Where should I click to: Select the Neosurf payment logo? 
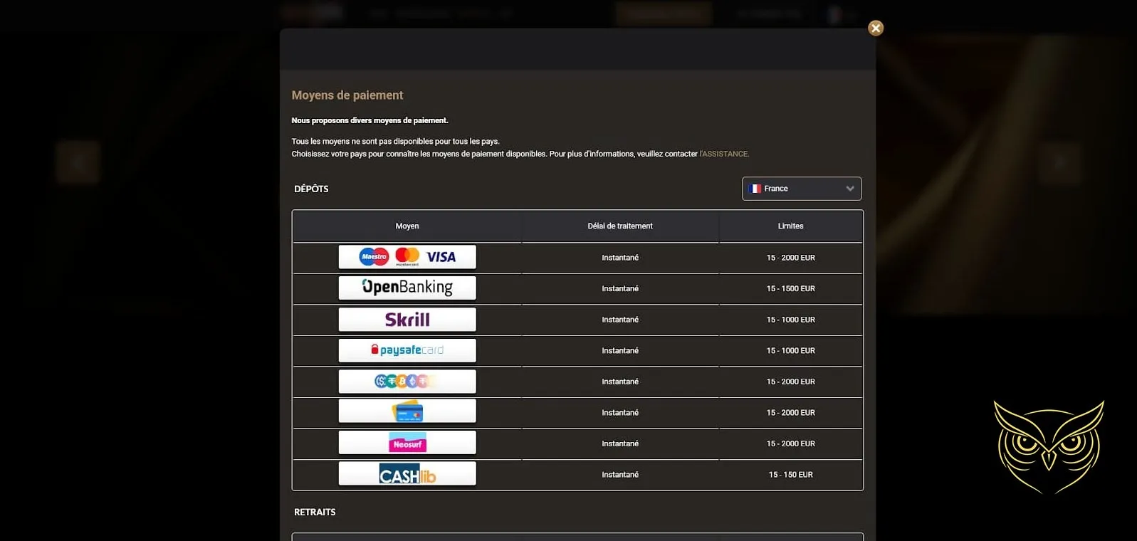click(x=407, y=443)
